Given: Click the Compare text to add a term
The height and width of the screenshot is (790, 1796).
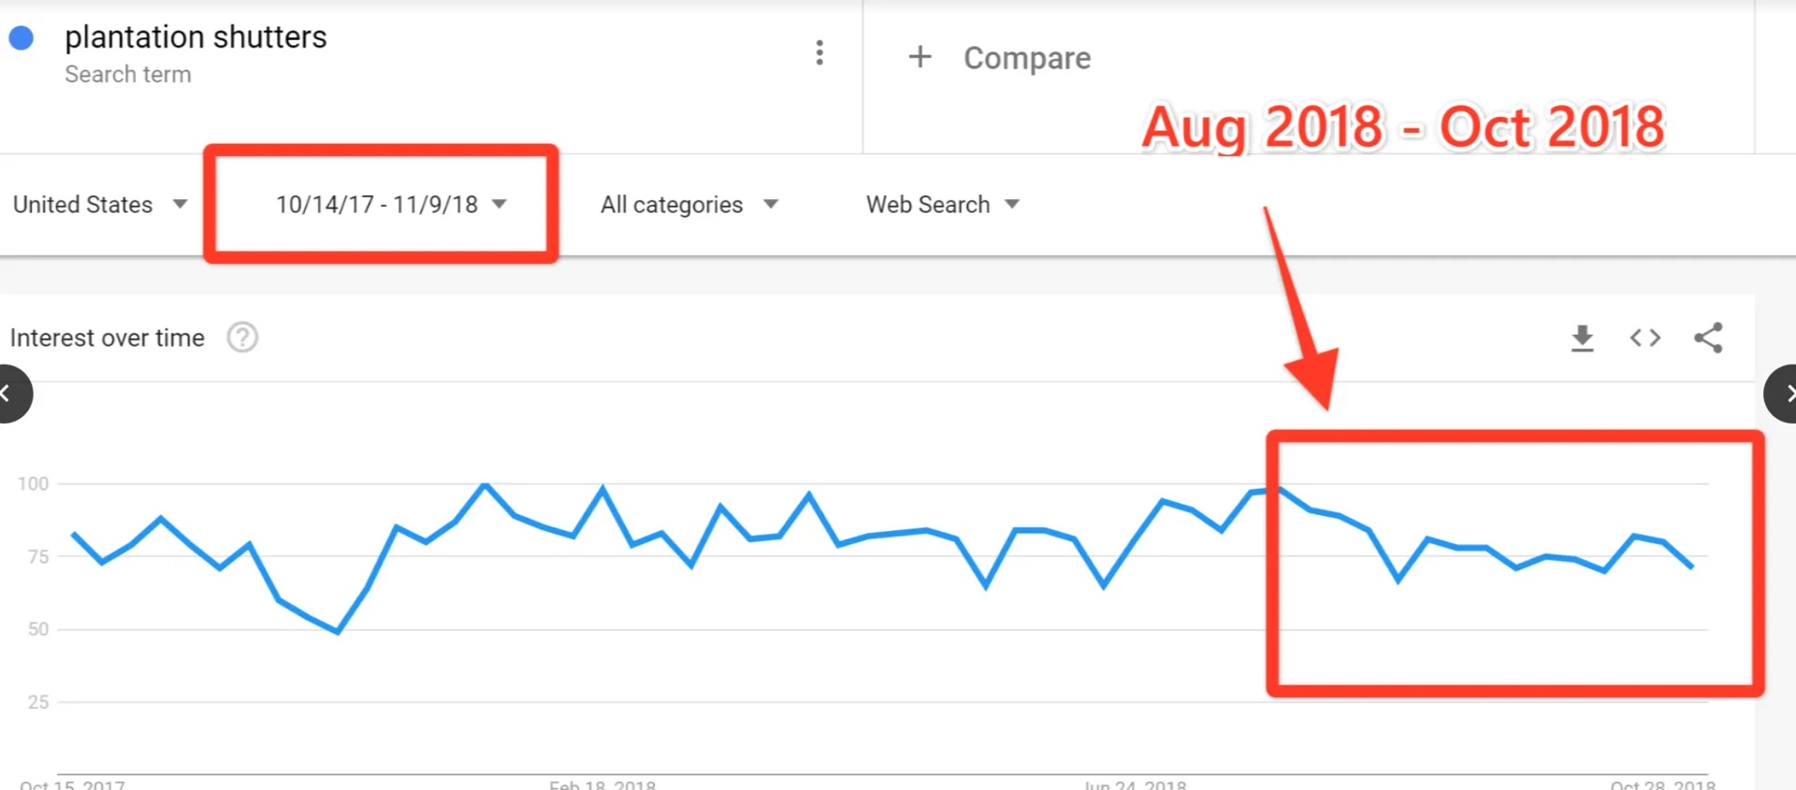Looking at the screenshot, I should (x=1027, y=58).
